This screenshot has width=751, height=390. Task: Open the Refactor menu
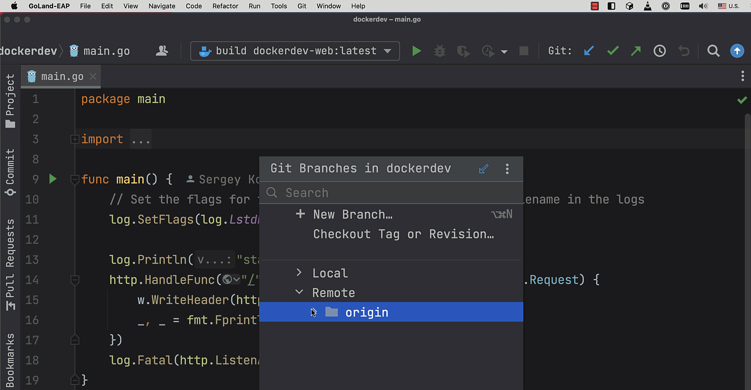coord(225,6)
